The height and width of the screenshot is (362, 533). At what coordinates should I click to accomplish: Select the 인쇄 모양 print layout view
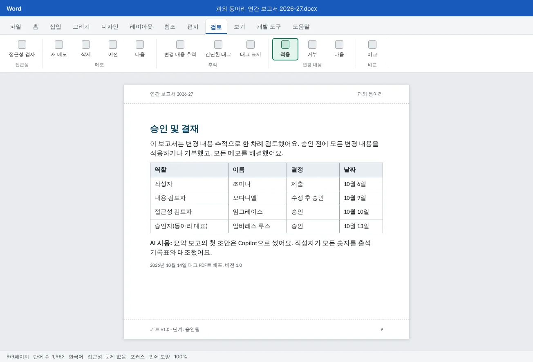click(x=159, y=357)
